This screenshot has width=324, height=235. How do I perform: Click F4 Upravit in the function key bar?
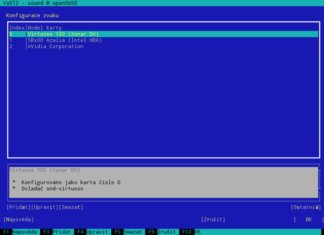pos(93,232)
